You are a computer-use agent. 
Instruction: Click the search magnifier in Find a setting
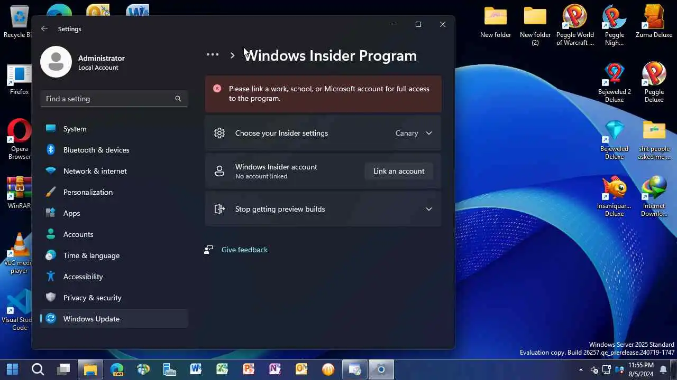click(x=178, y=99)
